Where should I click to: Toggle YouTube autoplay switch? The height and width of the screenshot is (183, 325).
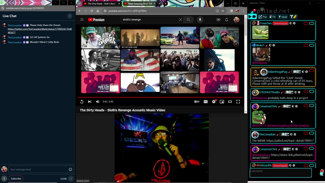tap(197, 102)
